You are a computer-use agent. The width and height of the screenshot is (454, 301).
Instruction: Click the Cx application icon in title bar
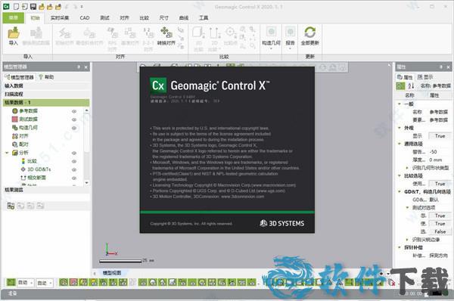coord(6,6)
